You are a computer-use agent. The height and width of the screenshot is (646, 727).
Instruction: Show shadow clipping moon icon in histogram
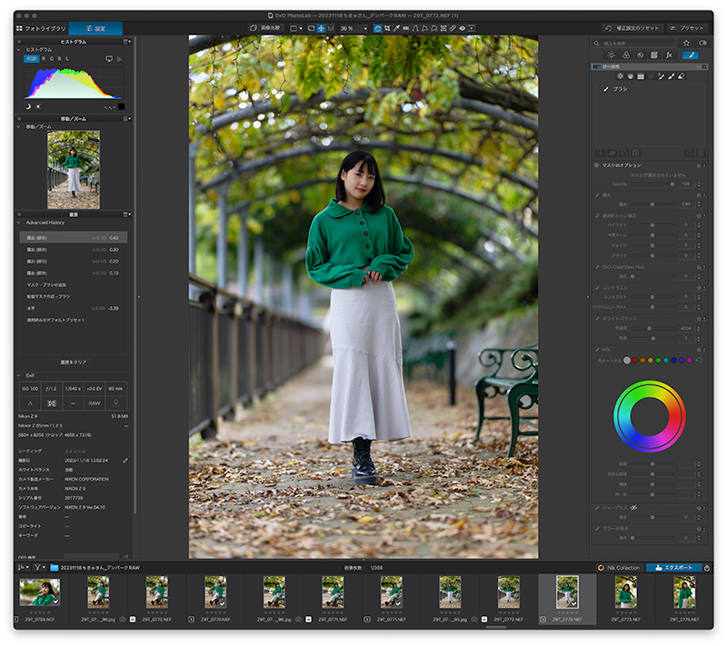pyautogui.click(x=28, y=106)
